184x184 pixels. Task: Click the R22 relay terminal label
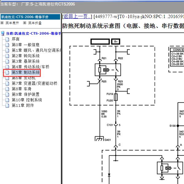121,58
